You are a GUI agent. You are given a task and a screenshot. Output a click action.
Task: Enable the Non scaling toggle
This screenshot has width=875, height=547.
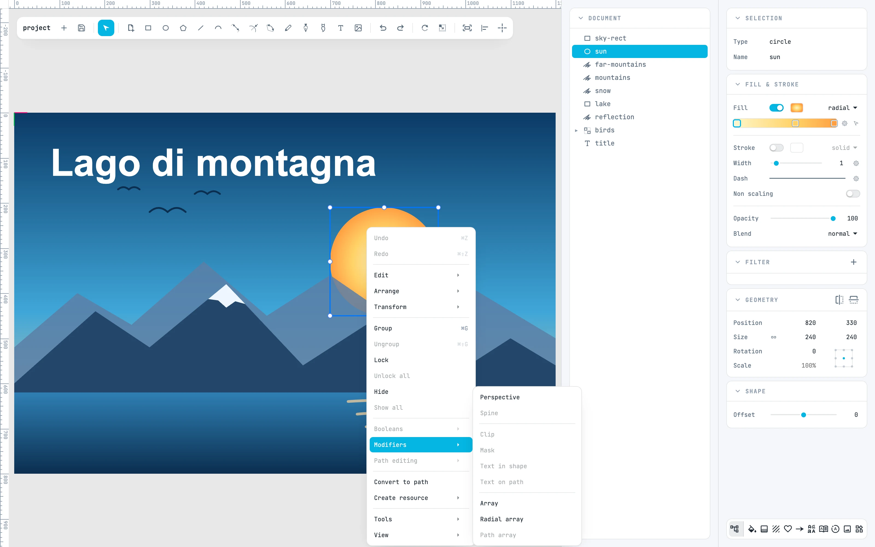point(853,194)
